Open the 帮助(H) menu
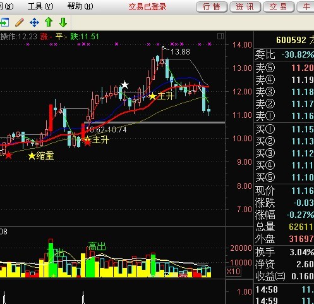Image resolution: width=314 pixels, height=304 pixels. point(80,6)
